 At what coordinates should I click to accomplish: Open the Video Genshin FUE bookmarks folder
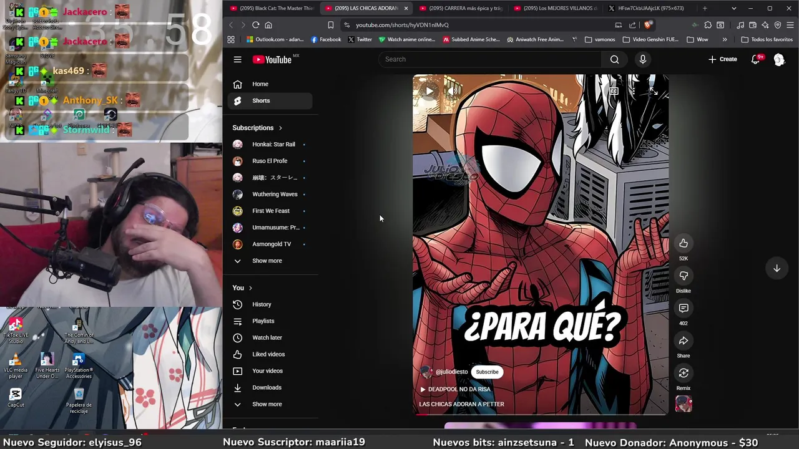650,39
